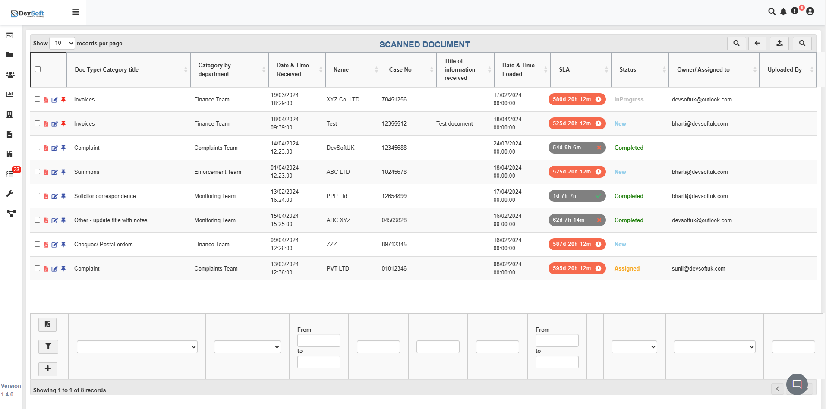Open the Status filter dropdown
This screenshot has width=826, height=409.
pos(634,347)
